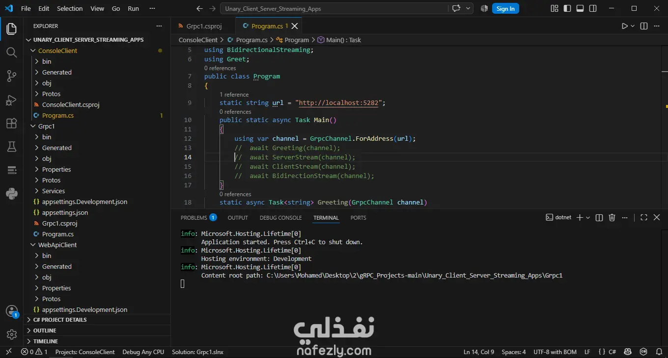Screen dimensions: 668x358
Task: Open the View menu
Action: click(97, 8)
